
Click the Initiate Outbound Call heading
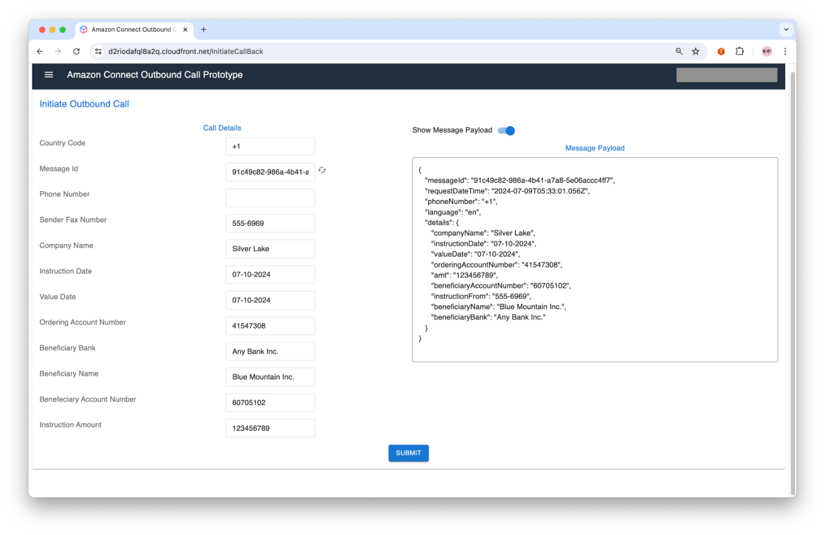[x=84, y=104]
